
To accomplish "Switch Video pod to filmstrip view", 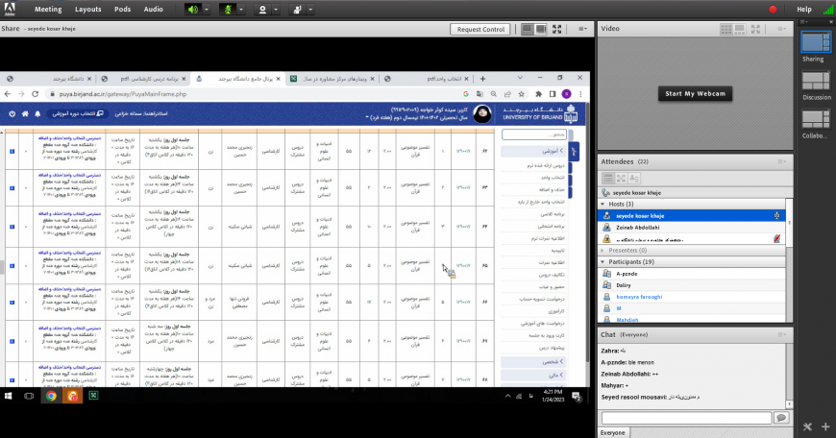I will 740,30.
